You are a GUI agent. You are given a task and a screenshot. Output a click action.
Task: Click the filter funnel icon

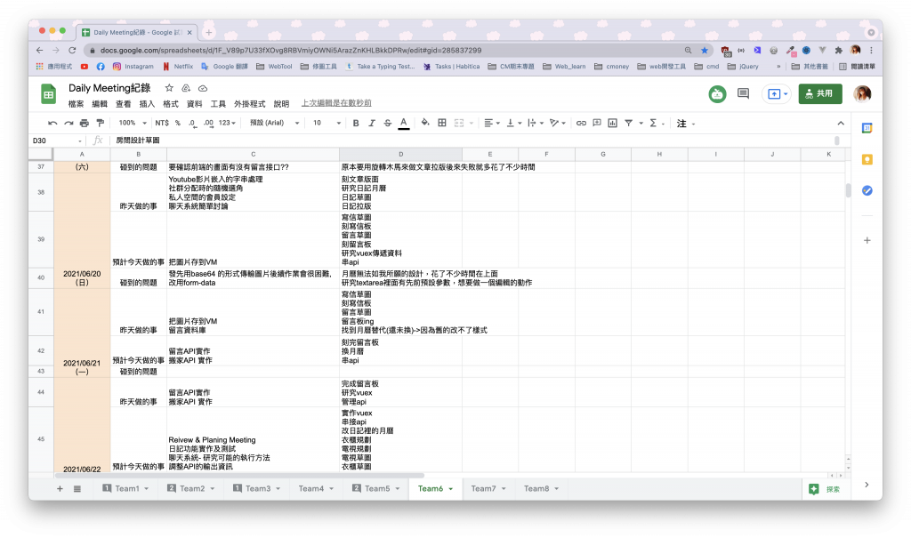629,124
